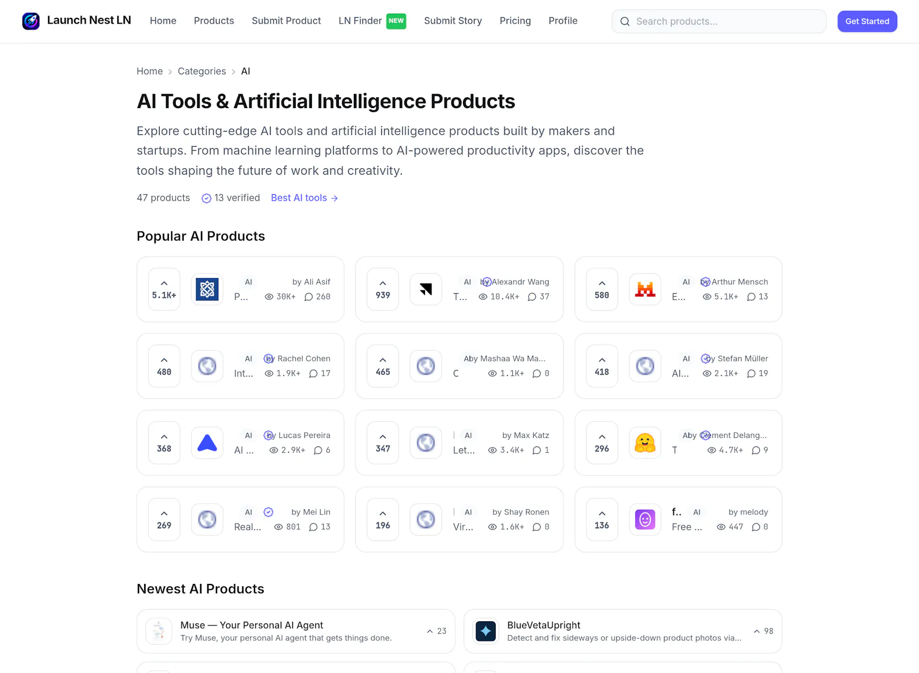Viewport: 919px width, 673px height.
Task: Click the AI tag in melody's card
Action: [x=697, y=512]
